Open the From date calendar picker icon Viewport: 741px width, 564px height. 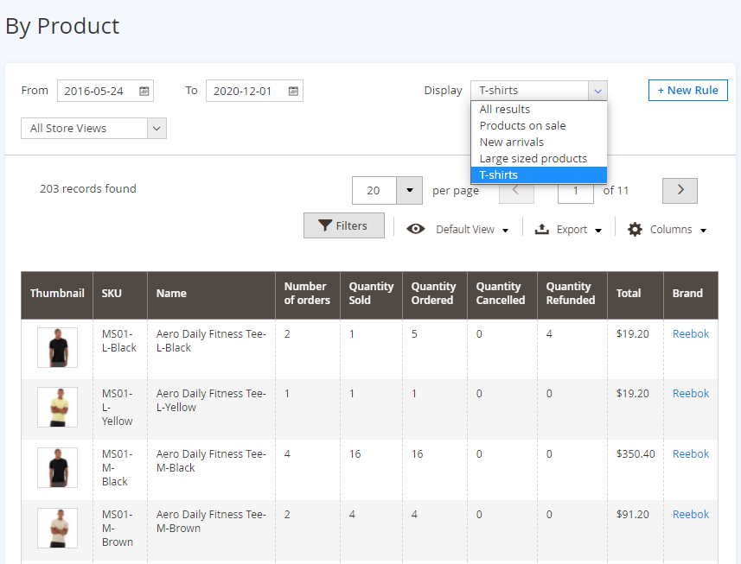(x=144, y=91)
